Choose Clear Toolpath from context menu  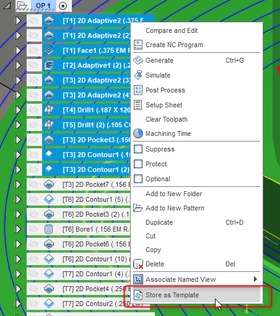point(167,119)
